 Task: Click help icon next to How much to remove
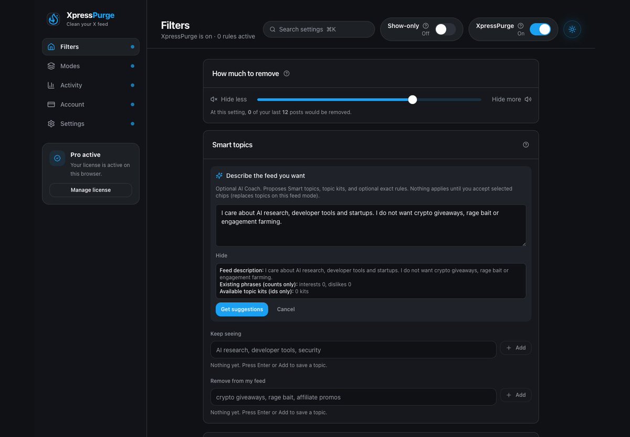287,73
